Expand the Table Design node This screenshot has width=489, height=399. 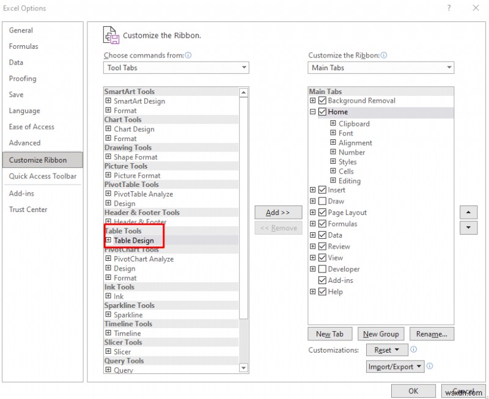(x=108, y=240)
